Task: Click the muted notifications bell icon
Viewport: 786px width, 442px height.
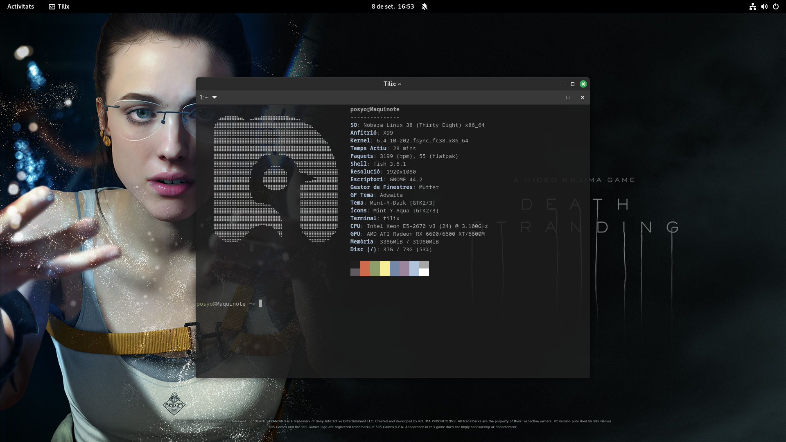Action: pos(425,7)
